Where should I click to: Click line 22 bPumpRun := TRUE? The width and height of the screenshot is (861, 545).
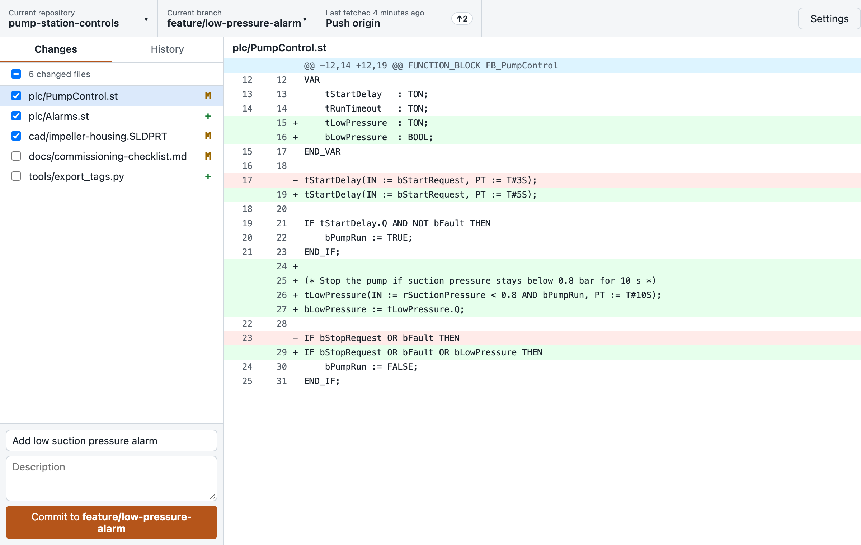[542, 238]
